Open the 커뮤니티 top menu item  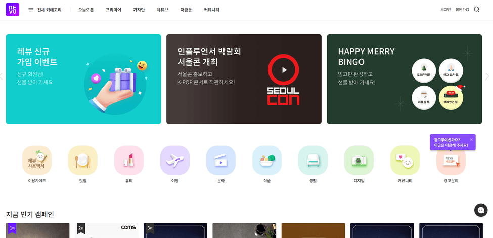211,10
